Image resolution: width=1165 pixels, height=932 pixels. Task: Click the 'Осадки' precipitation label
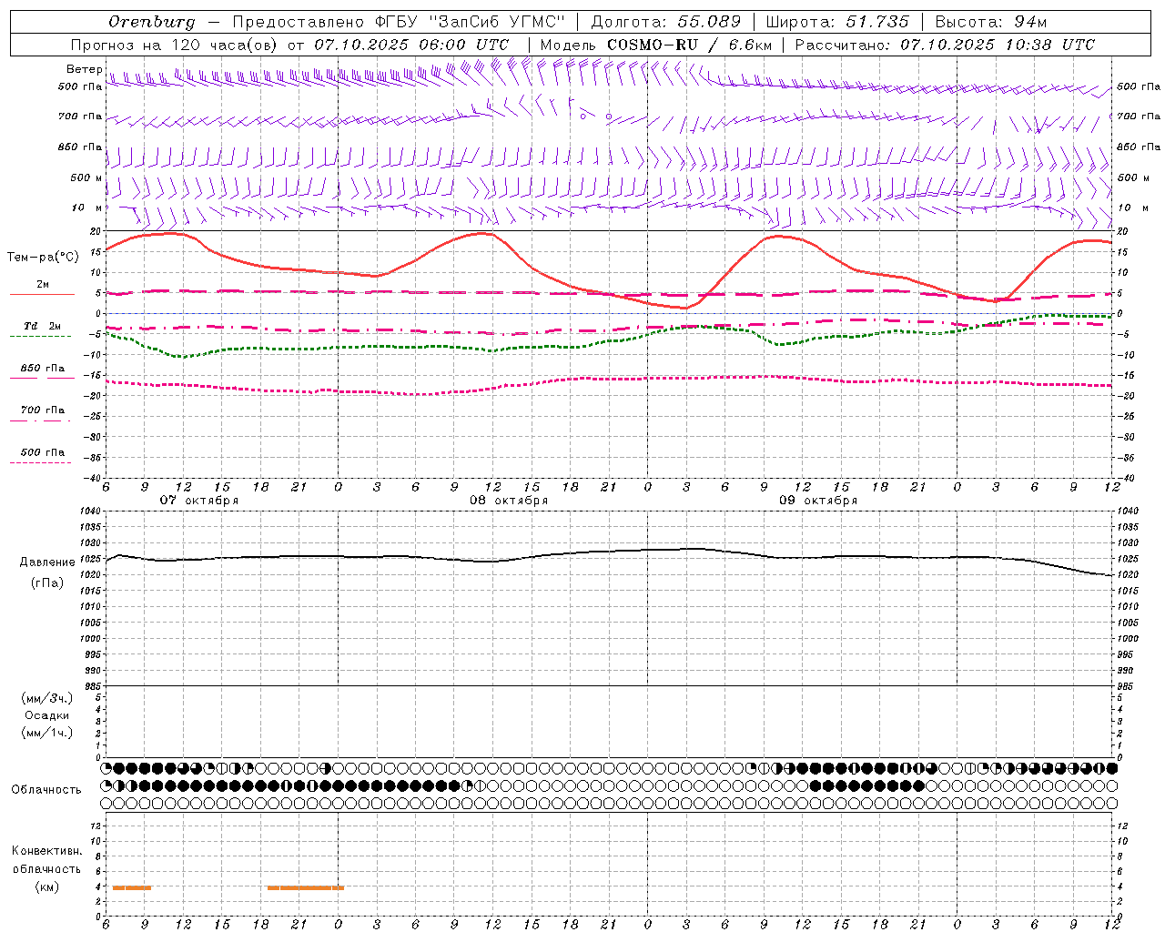click(47, 715)
